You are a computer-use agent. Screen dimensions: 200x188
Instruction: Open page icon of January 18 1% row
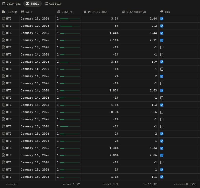[4, 170]
